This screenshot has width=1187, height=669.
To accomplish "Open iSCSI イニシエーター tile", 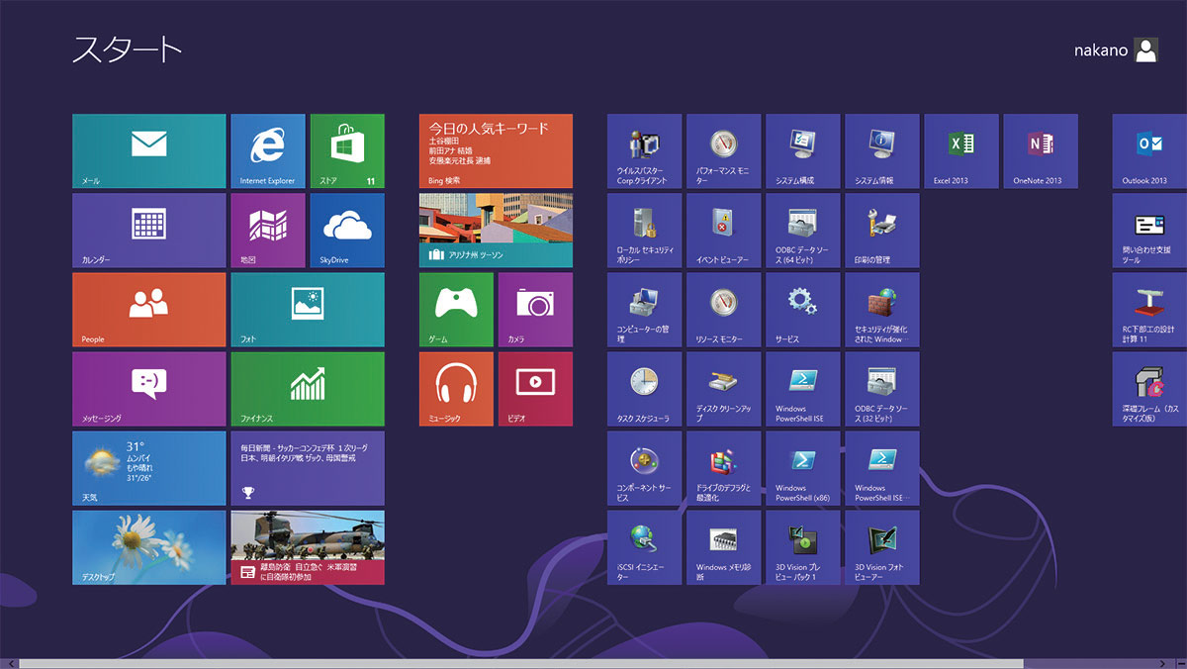I will coord(645,546).
